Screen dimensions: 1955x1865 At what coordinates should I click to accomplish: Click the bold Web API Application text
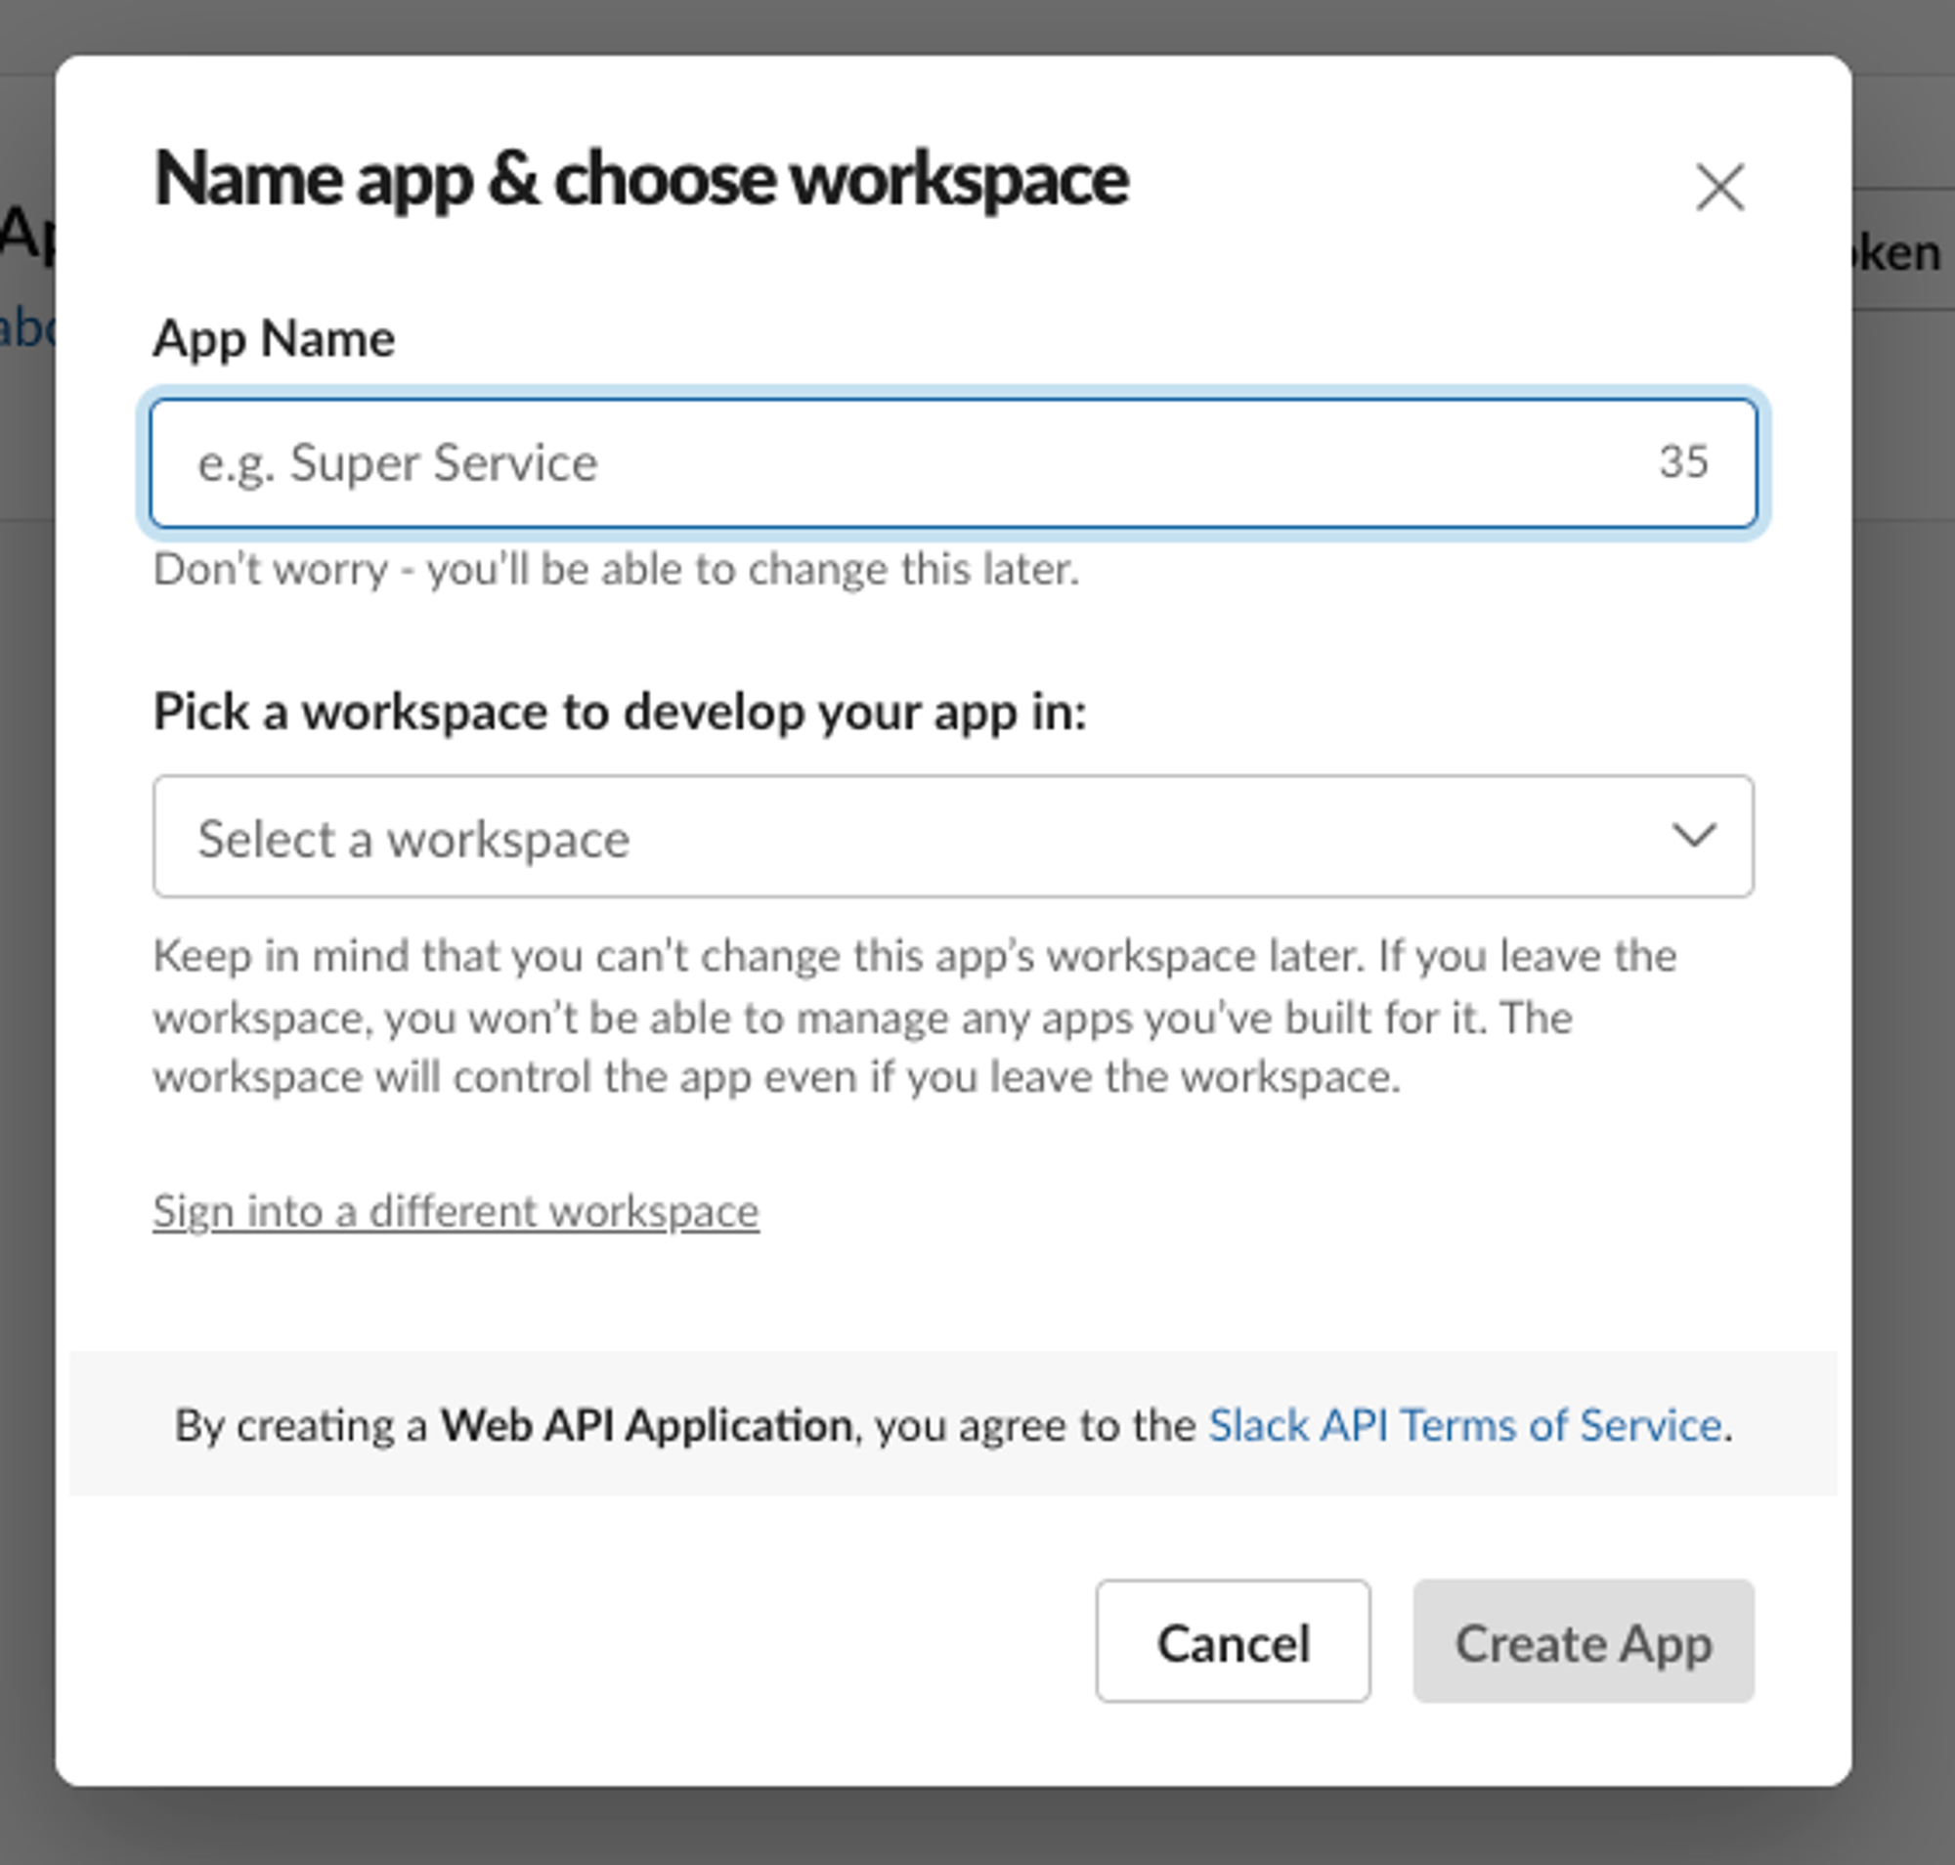[x=646, y=1424]
